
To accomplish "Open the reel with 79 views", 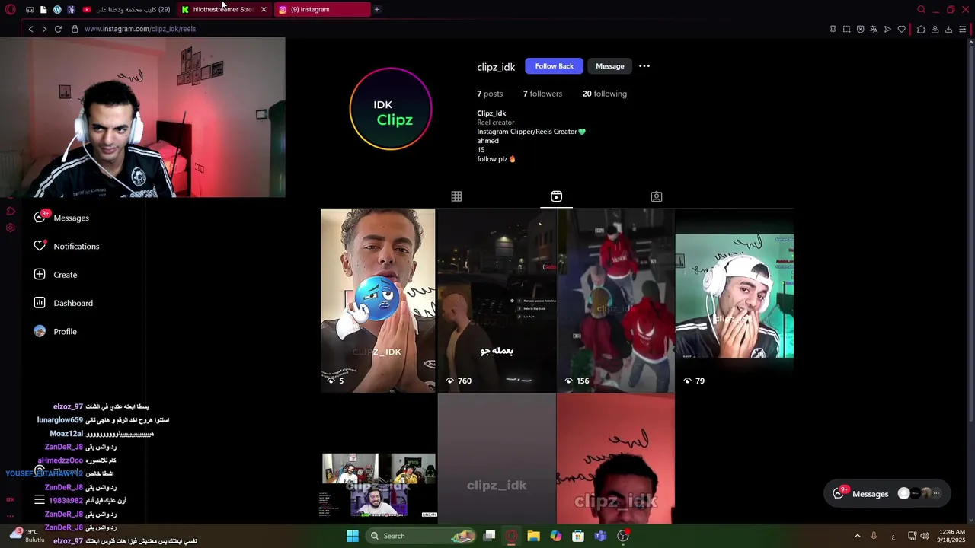I will [734, 301].
